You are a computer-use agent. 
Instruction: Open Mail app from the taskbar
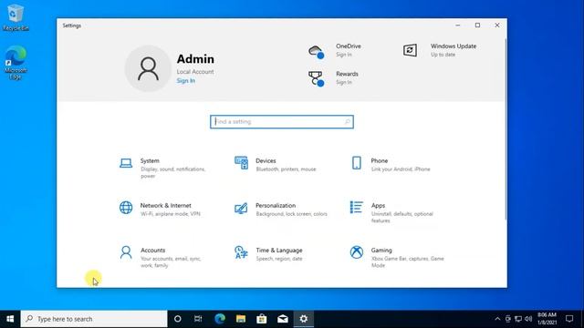(283, 319)
